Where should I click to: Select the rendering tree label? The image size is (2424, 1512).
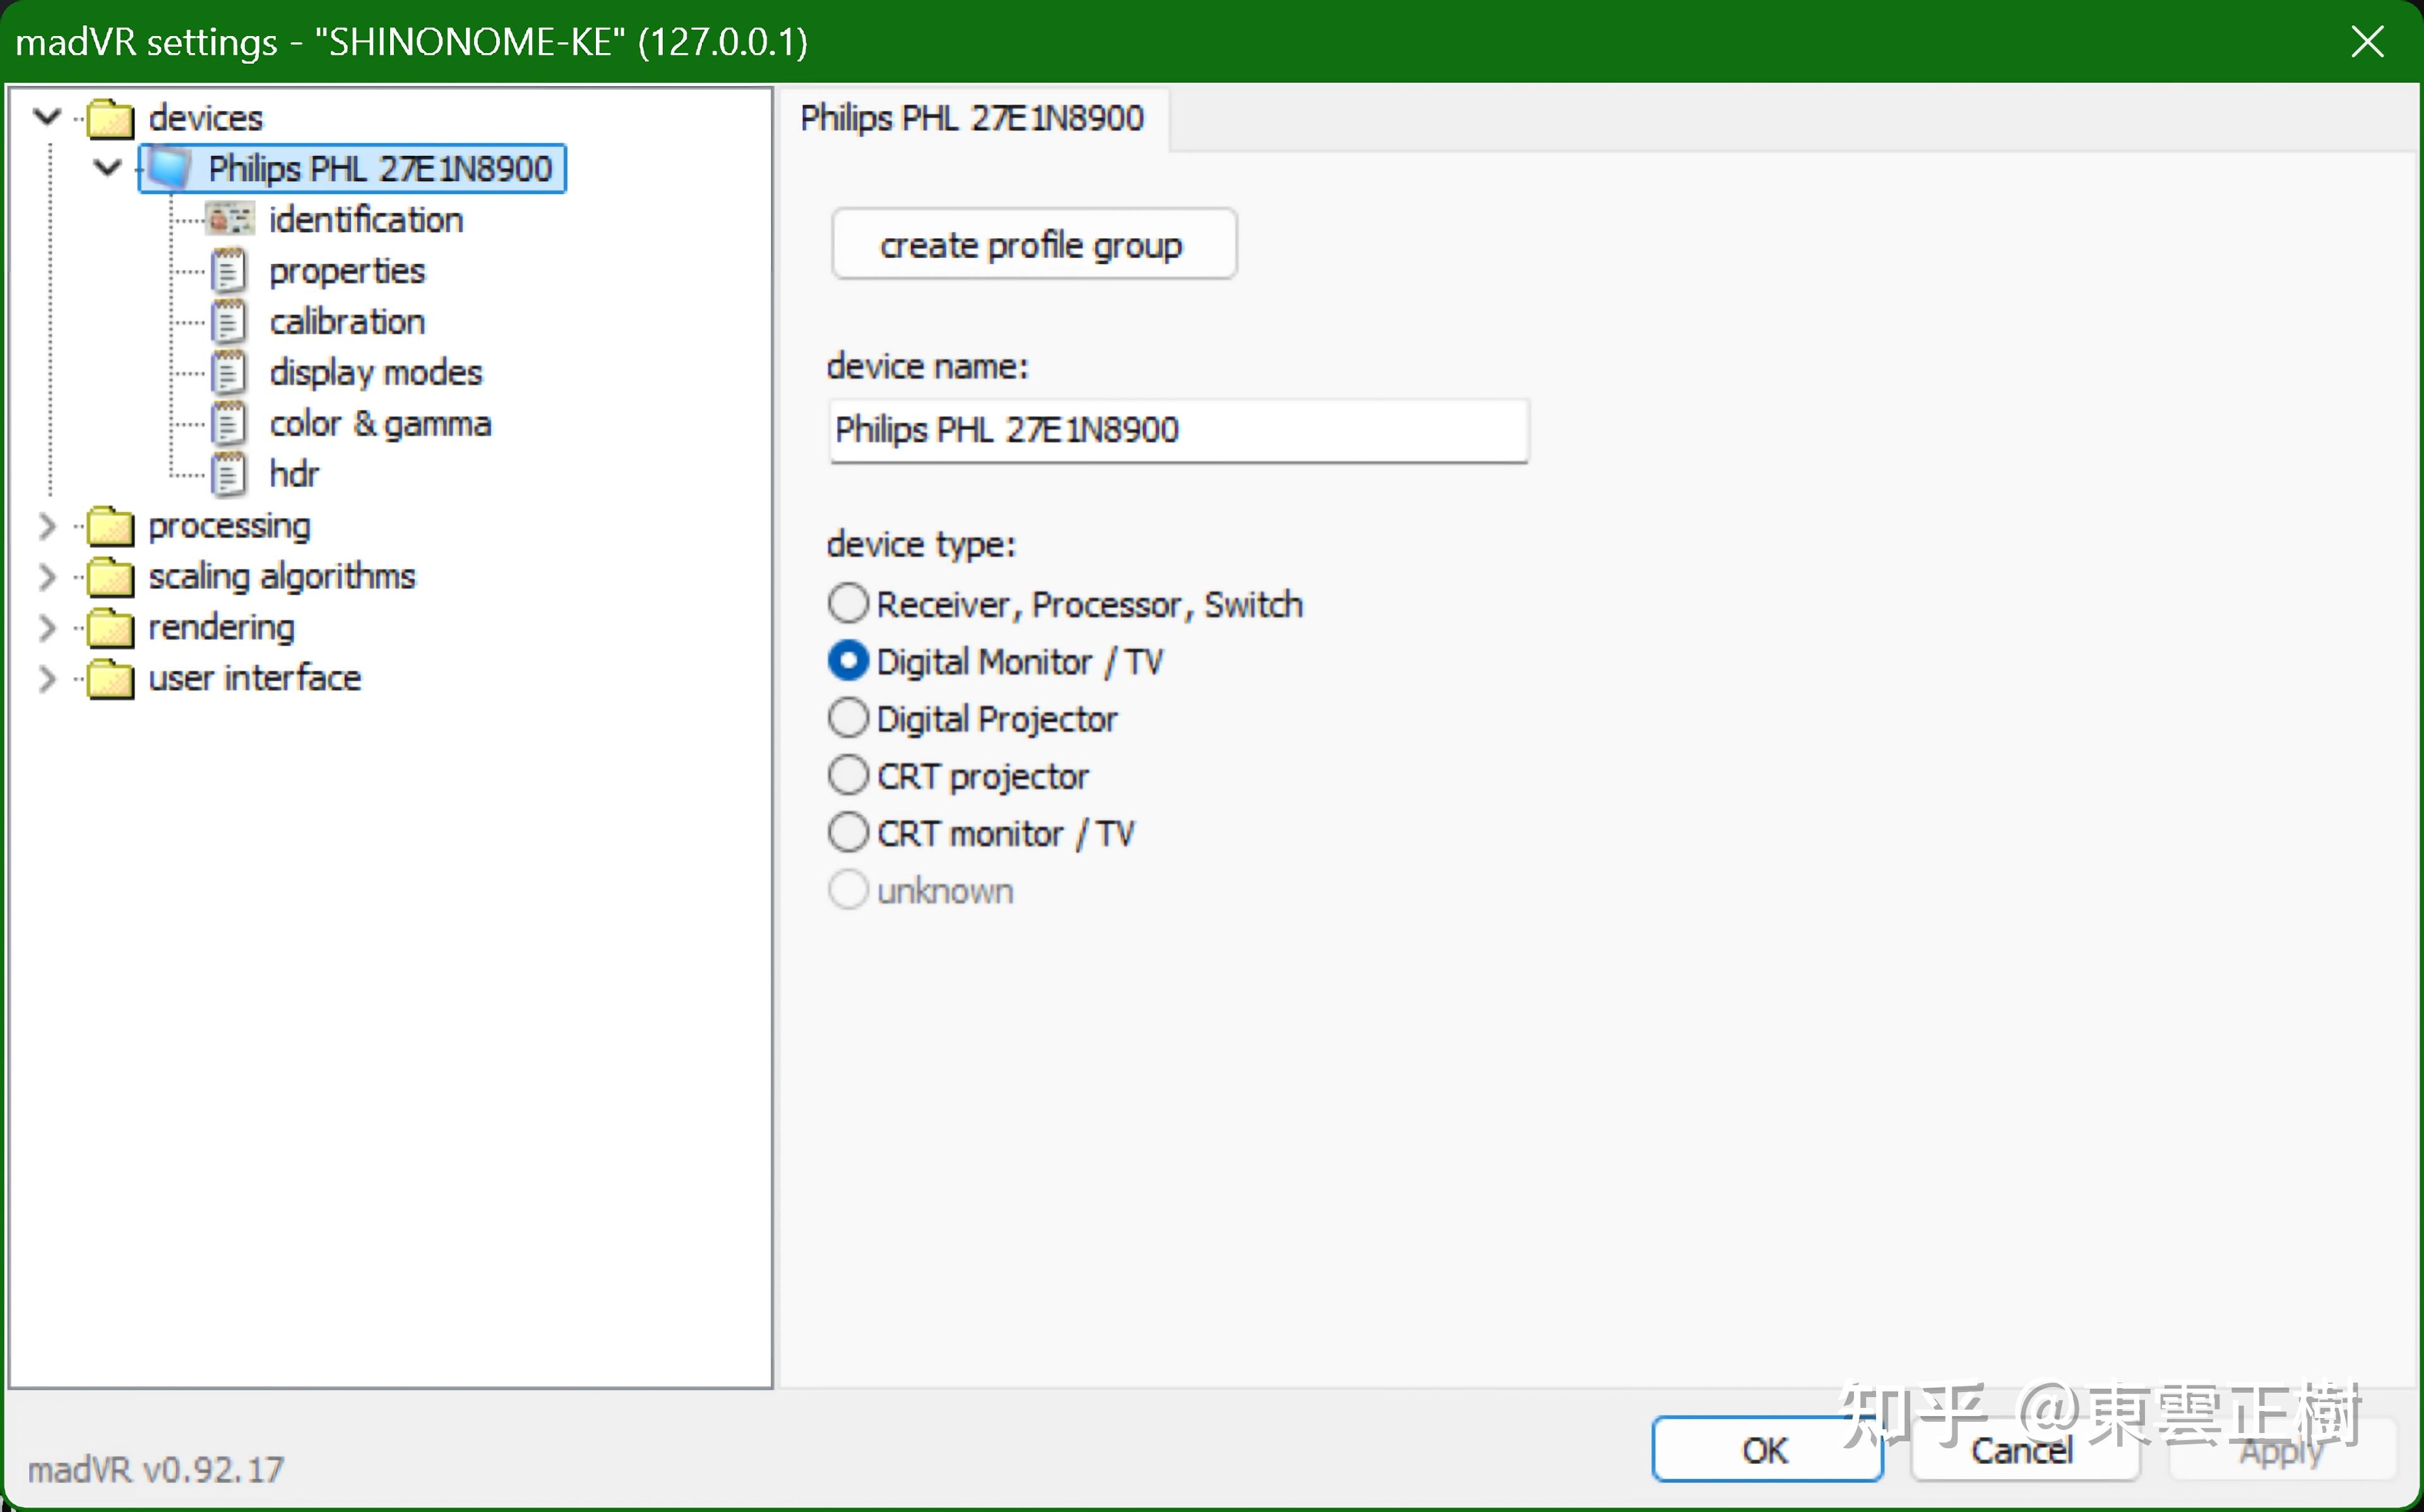click(222, 628)
